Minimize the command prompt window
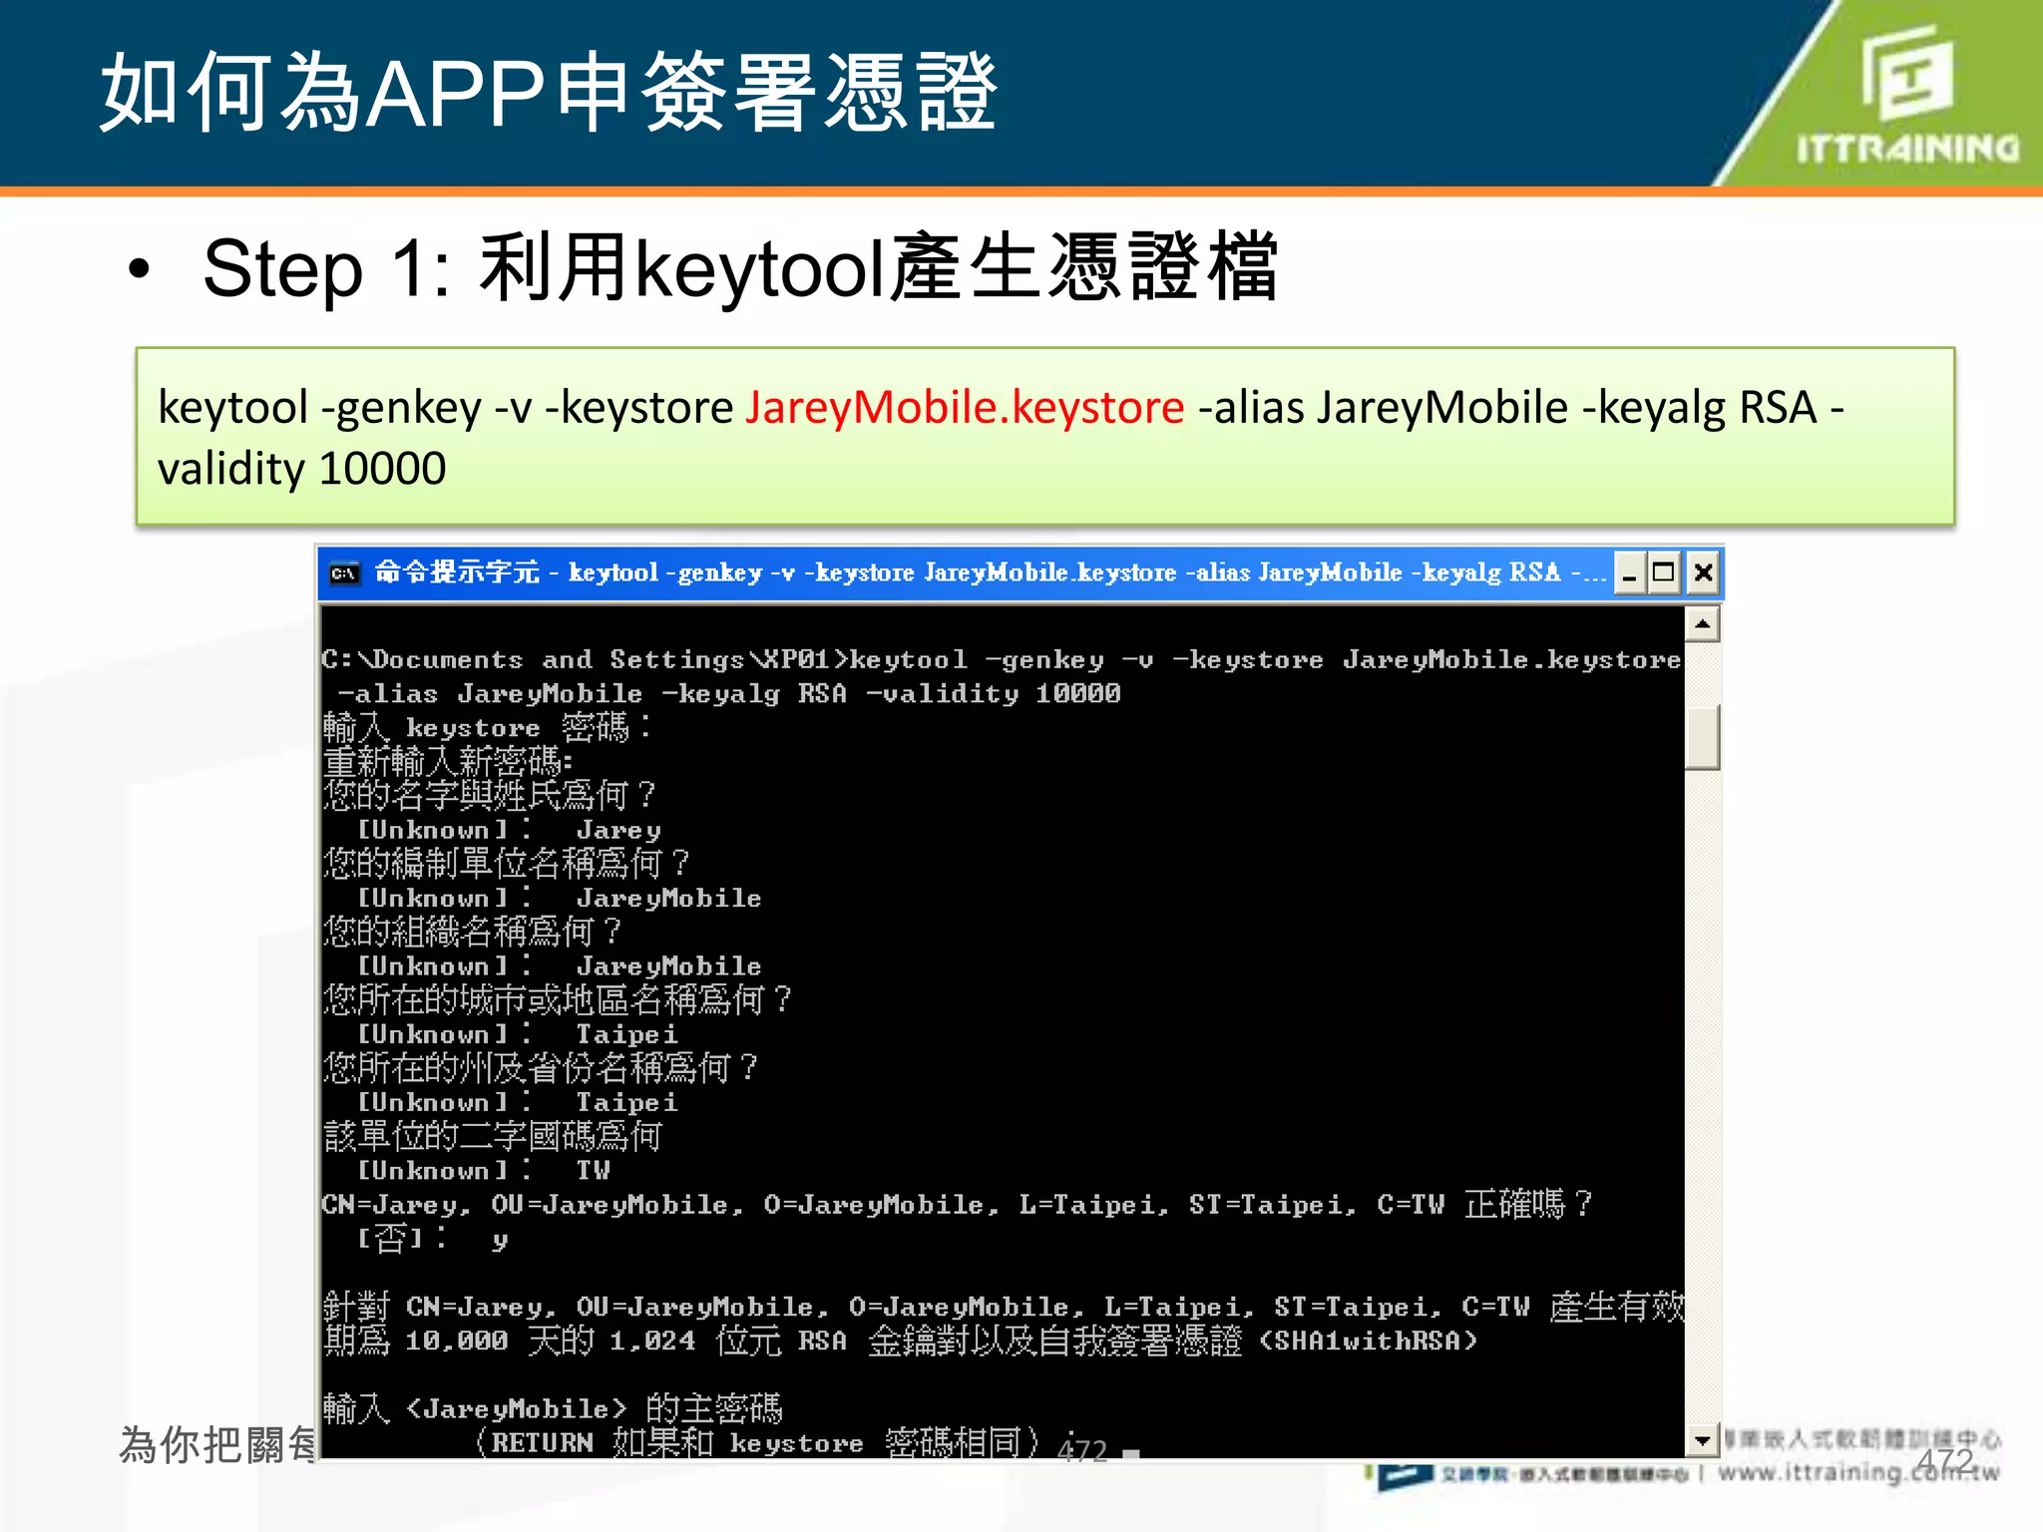 pyautogui.click(x=1629, y=574)
